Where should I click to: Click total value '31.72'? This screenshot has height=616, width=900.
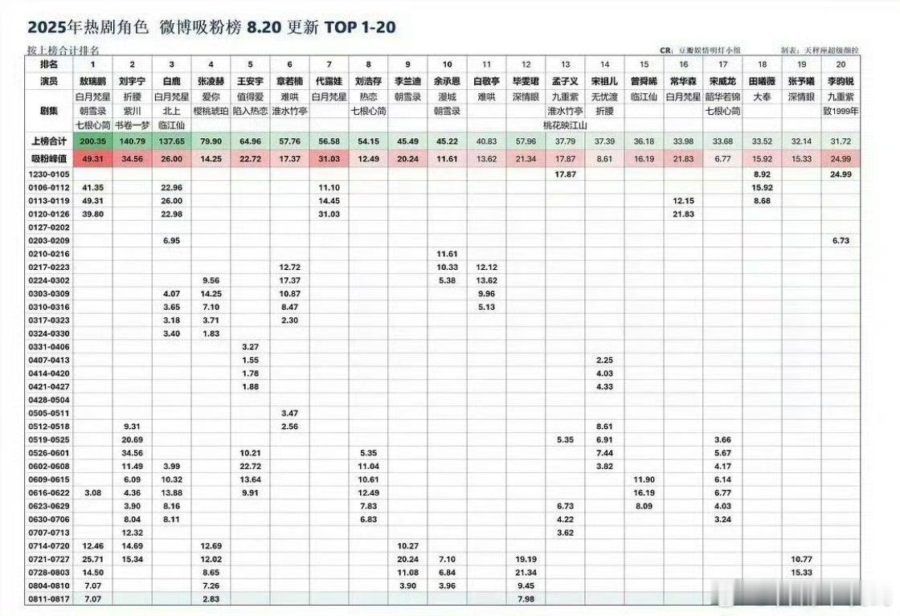[x=841, y=141]
